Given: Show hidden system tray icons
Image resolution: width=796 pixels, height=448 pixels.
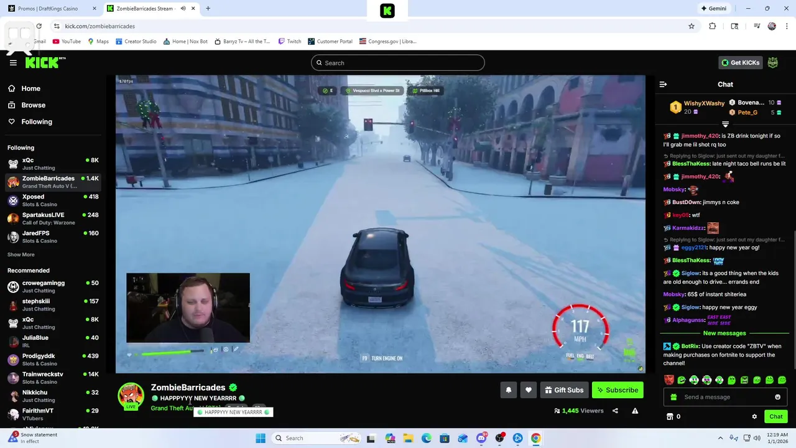Looking at the screenshot, I should pyautogui.click(x=721, y=438).
